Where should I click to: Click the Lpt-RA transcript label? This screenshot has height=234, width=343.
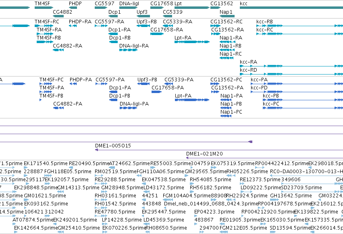[183, 38]
